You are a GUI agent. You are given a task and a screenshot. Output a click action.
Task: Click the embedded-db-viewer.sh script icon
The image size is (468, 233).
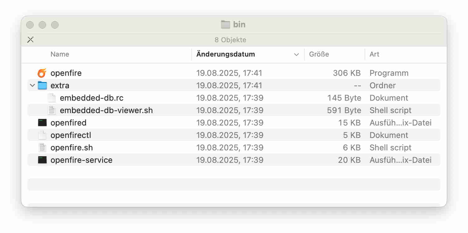coord(51,110)
